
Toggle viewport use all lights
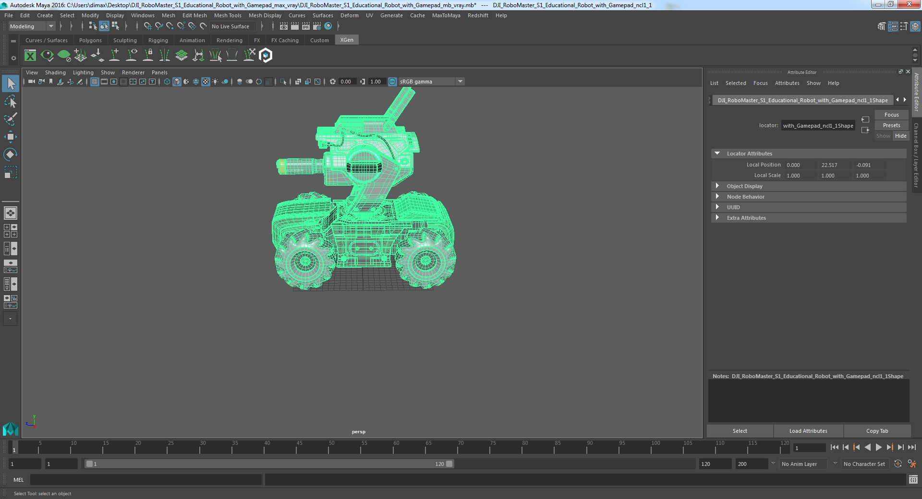tap(215, 82)
